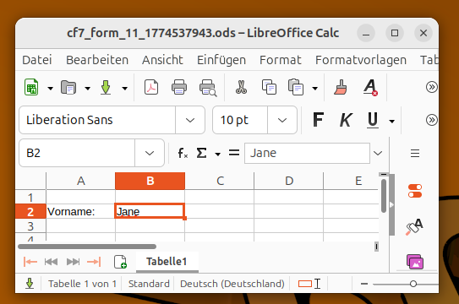Click the 10 pt font size field
The width and height of the screenshot is (459, 304).
point(240,120)
